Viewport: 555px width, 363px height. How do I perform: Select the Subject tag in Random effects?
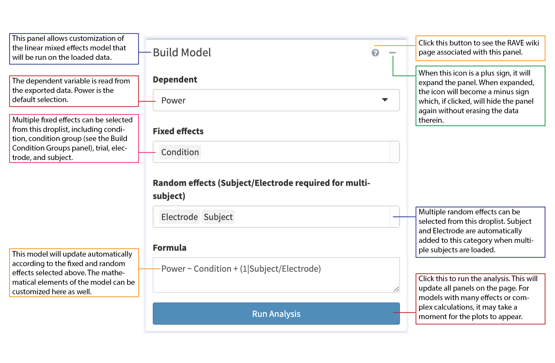(218, 217)
